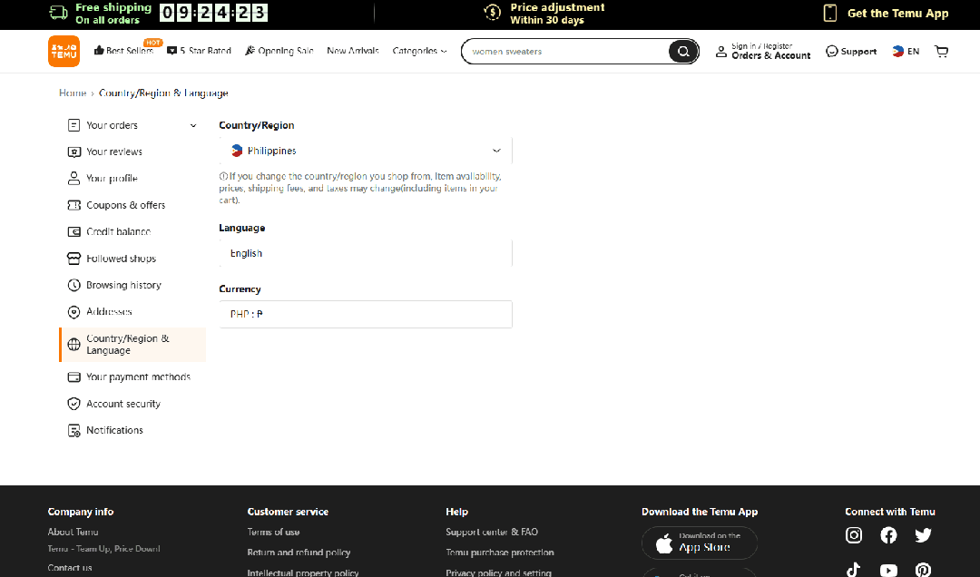
Task: Click the Browsing history clock icon
Action: click(73, 285)
